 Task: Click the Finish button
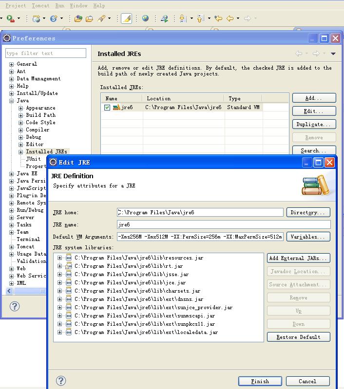260,381
